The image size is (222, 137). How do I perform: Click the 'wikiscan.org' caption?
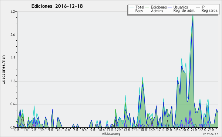(x=111, y=134)
